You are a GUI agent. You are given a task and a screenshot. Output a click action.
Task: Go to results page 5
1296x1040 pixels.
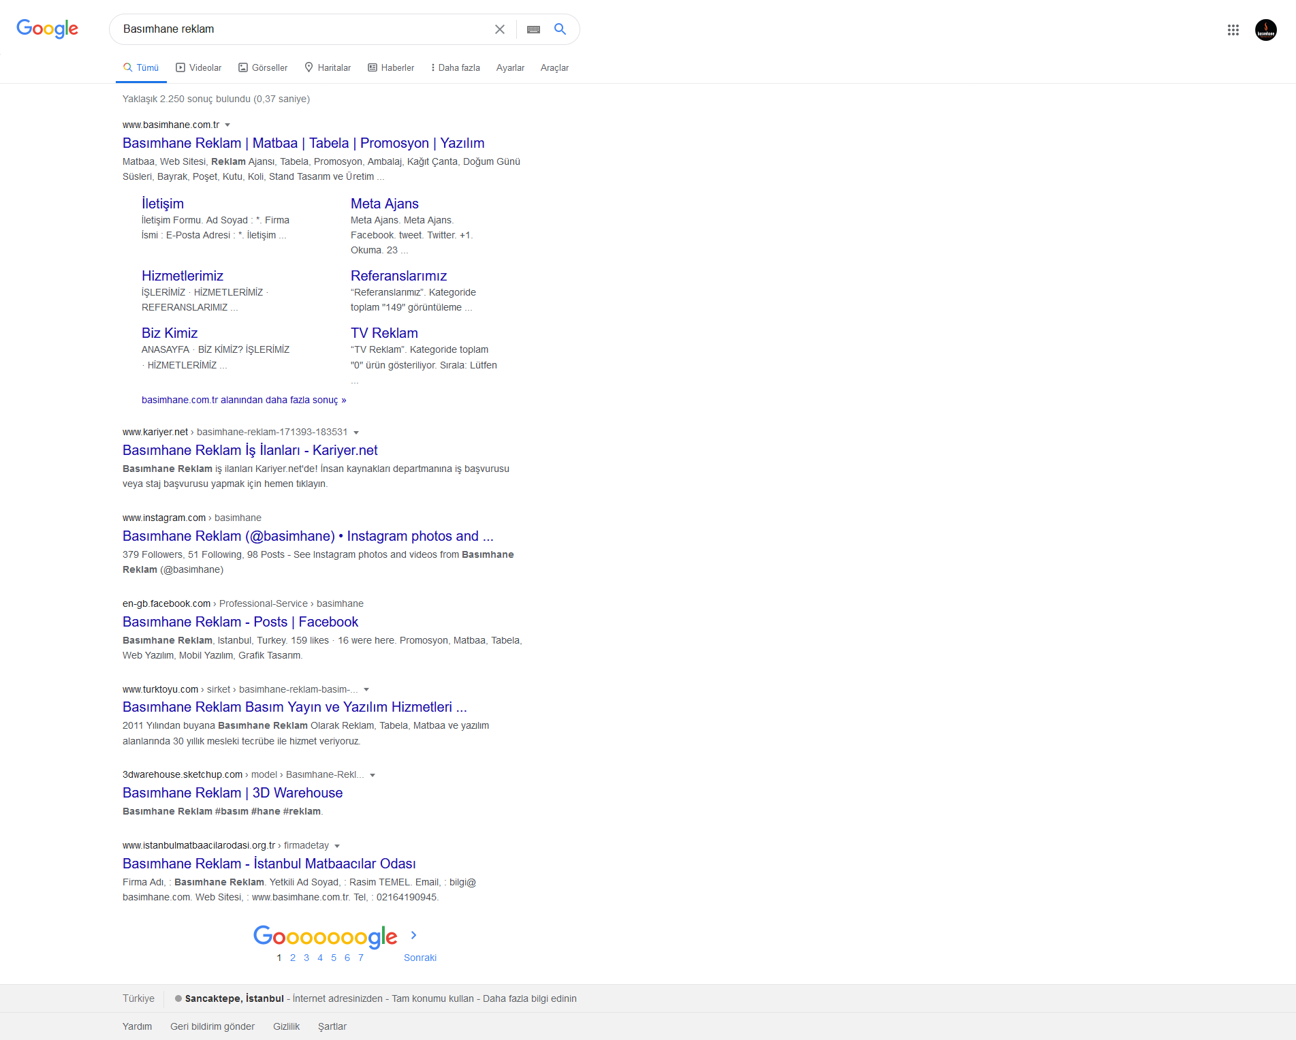(x=334, y=958)
